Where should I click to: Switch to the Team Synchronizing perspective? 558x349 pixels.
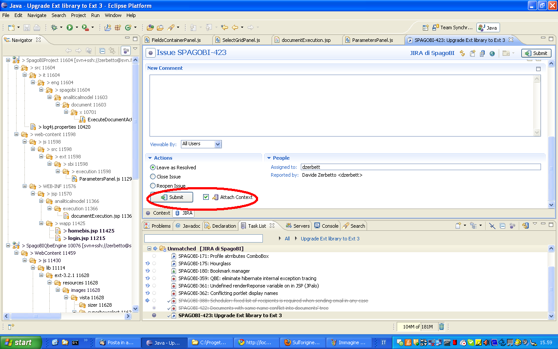point(453,27)
